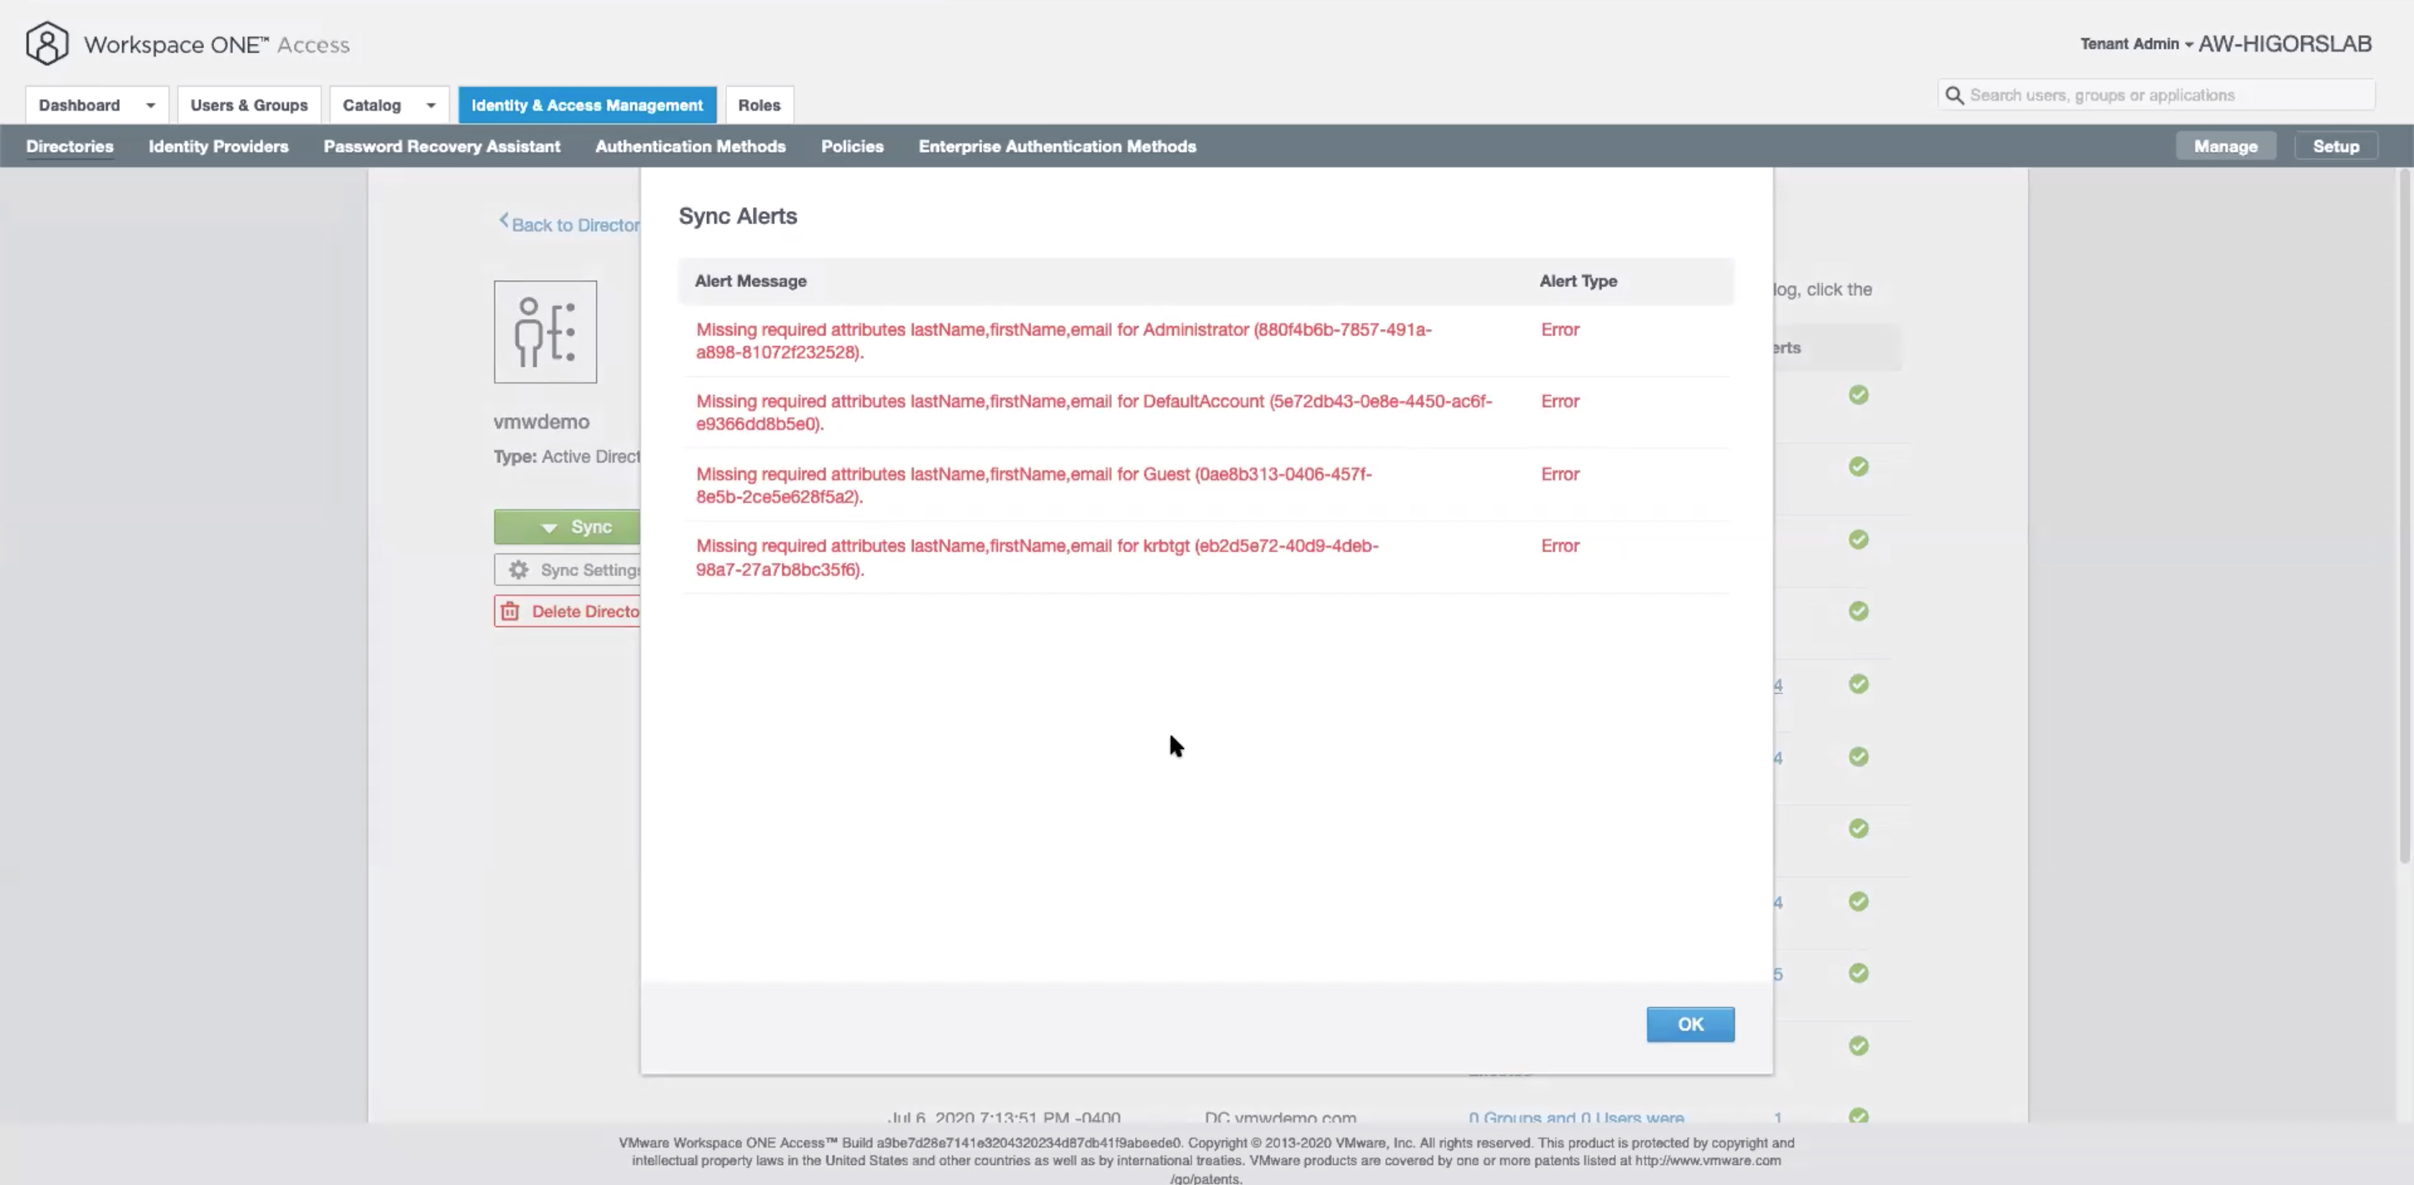Open the Tenant Admin user dropdown

tap(2136, 44)
